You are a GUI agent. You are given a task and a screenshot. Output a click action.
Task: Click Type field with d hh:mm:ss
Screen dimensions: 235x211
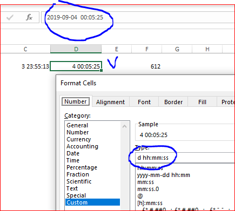tap(185, 158)
